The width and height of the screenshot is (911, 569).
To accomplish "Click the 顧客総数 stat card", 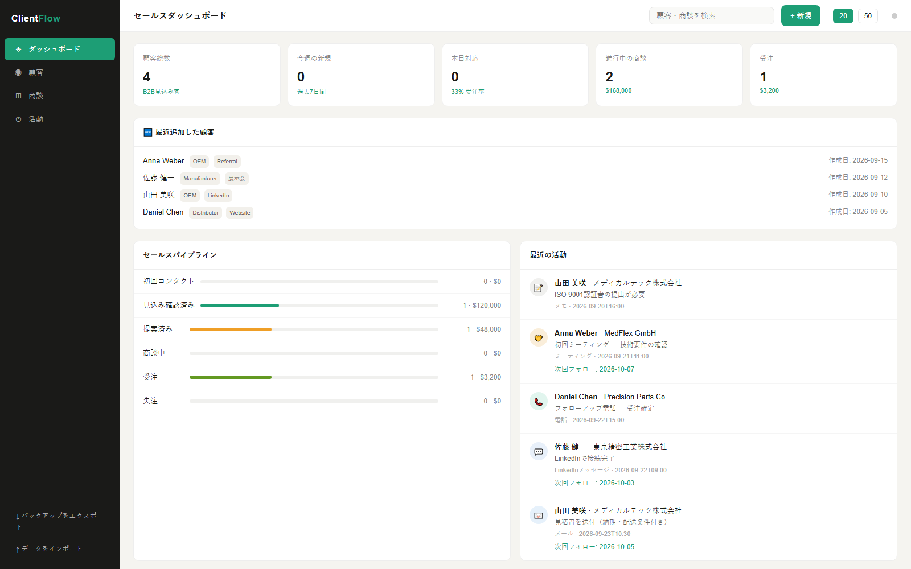I will 207,75.
